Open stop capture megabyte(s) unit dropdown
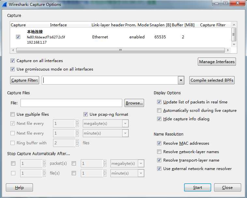247x198 pixels. tap(141, 164)
